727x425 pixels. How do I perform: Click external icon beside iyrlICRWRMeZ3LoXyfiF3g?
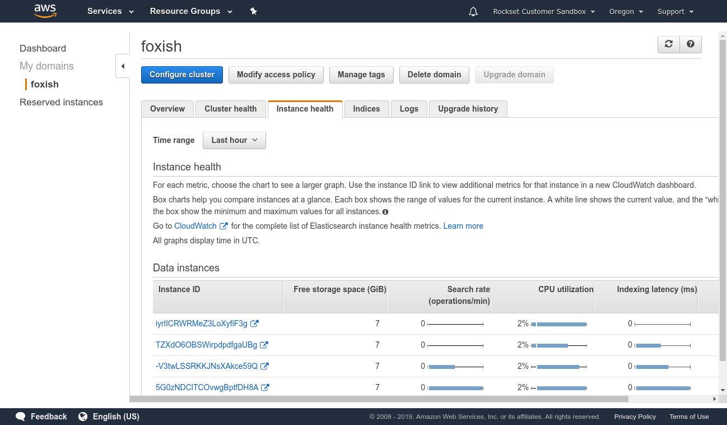click(x=254, y=324)
